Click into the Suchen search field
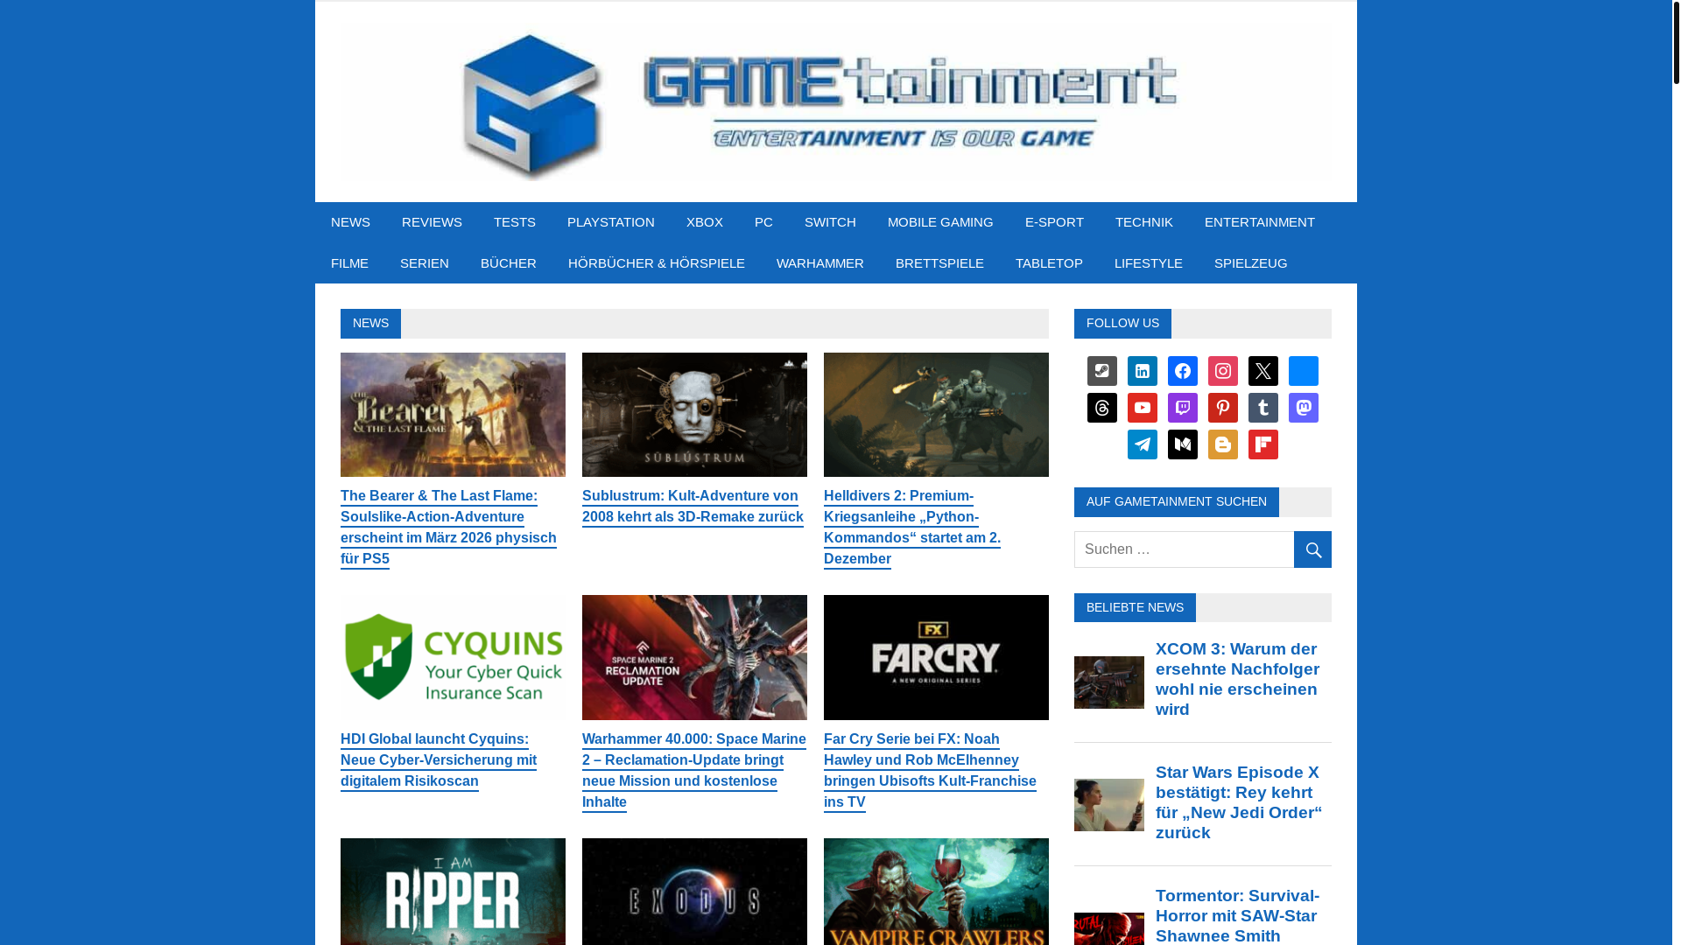 point(1184,549)
